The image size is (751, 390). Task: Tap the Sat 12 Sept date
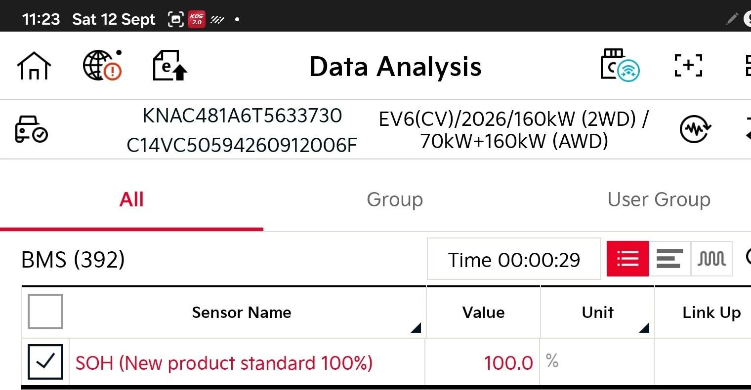(114, 20)
